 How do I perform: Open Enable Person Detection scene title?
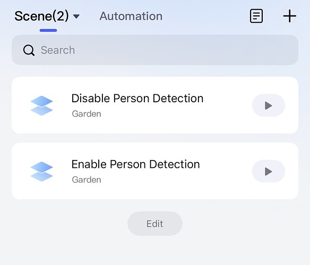136,164
